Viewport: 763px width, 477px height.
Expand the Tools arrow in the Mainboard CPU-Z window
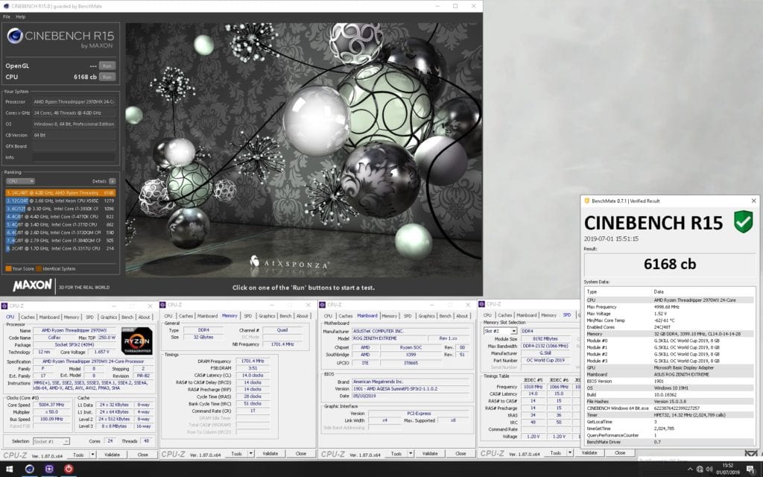pyautogui.click(x=411, y=453)
